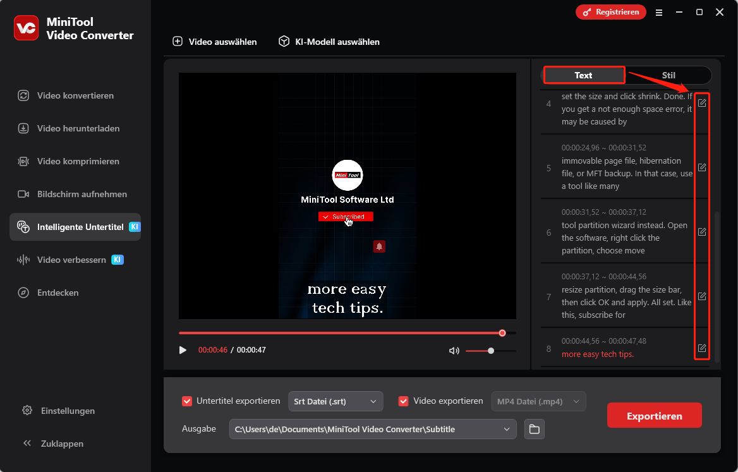Click the MiniTool Video Converter logo
Image resolution: width=738 pixels, height=472 pixels.
pyautogui.click(x=26, y=28)
